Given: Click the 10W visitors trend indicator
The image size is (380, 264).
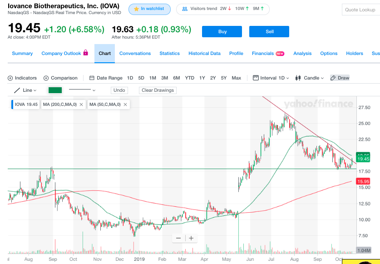Looking at the screenshot, I should click(242, 9).
